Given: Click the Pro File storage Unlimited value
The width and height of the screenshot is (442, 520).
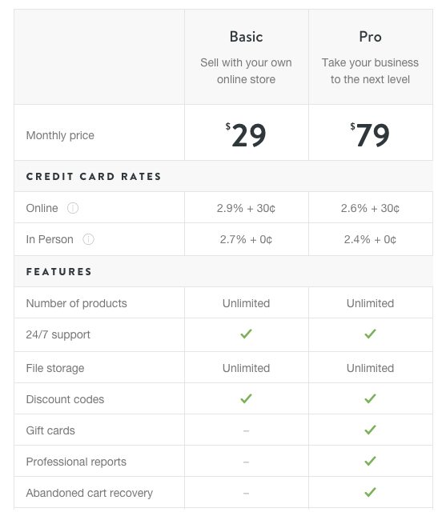Looking at the screenshot, I should [x=370, y=368].
